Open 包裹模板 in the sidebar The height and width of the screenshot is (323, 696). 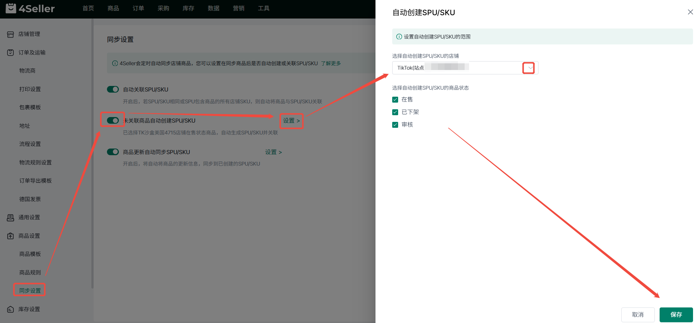pyautogui.click(x=30, y=107)
